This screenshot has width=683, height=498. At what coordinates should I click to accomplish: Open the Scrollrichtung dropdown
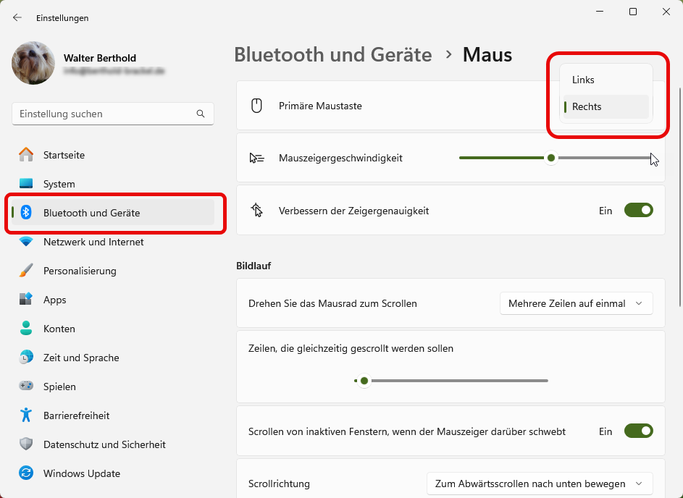(x=539, y=484)
